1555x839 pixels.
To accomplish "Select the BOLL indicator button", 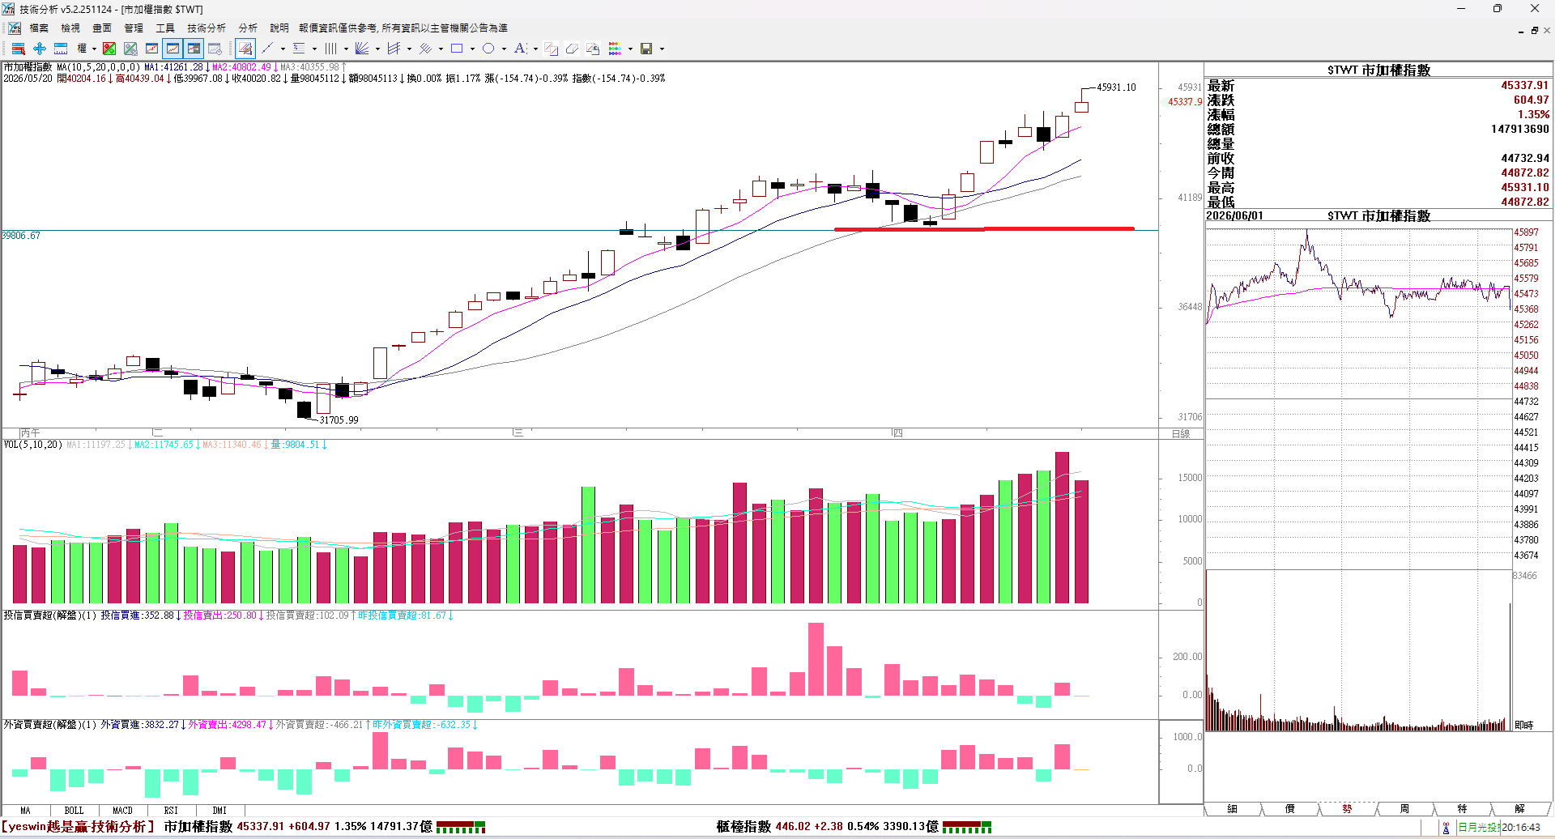I will click(74, 810).
